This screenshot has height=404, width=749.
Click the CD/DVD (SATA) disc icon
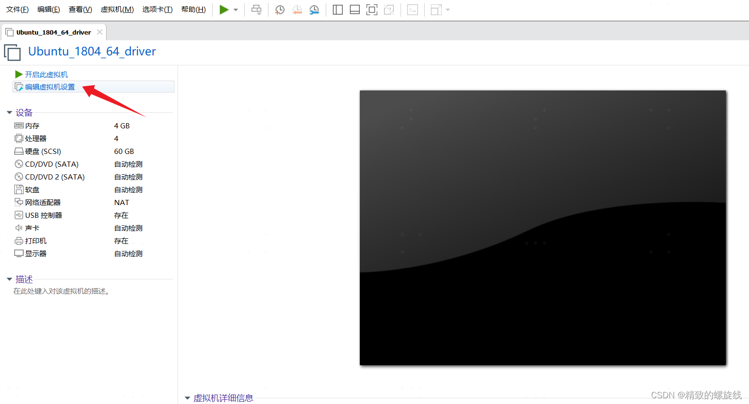(x=19, y=164)
